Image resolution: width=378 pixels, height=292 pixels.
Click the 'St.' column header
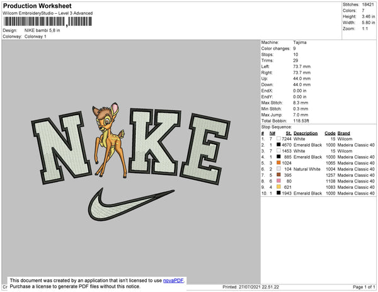click(289, 133)
